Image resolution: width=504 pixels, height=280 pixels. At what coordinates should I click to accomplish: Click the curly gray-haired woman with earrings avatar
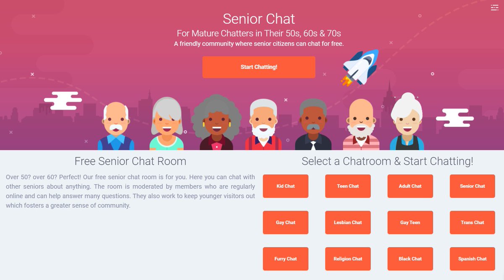point(216,122)
